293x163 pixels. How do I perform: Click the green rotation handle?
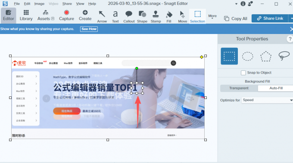(137, 68)
